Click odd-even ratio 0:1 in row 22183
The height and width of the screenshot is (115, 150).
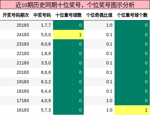[x=109, y=53]
